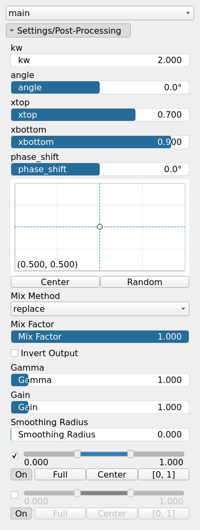Screen dimensions: 200x530
Task: Uncheck the enabled first range slider checkbox
Action: pyautogui.click(x=14, y=456)
